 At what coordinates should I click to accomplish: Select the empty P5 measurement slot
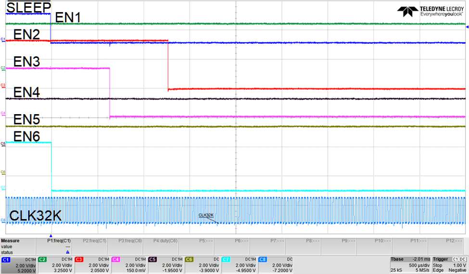(x=202, y=246)
